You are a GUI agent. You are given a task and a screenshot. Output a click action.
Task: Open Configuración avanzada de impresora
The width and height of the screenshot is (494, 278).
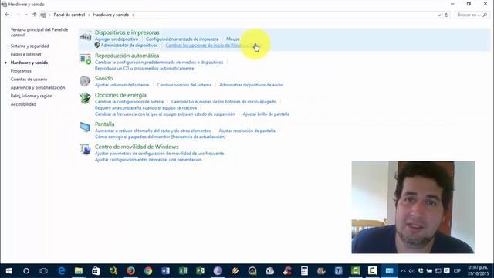coord(182,39)
